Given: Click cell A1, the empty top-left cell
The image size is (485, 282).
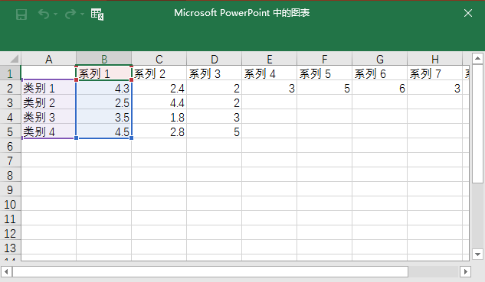Looking at the screenshot, I should [x=48, y=73].
